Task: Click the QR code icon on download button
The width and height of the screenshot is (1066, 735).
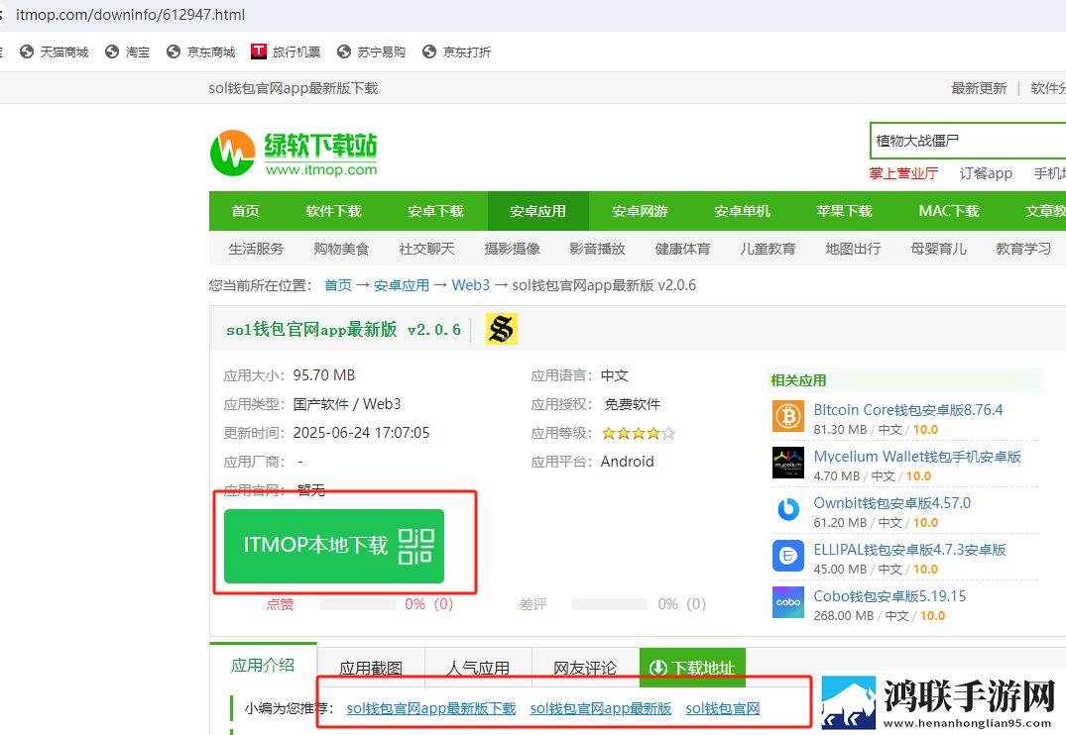Action: 416,546
